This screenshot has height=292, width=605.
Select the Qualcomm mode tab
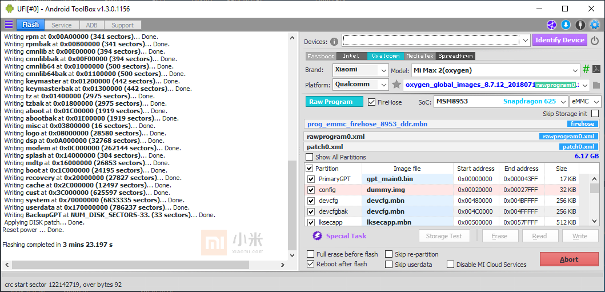click(x=386, y=56)
